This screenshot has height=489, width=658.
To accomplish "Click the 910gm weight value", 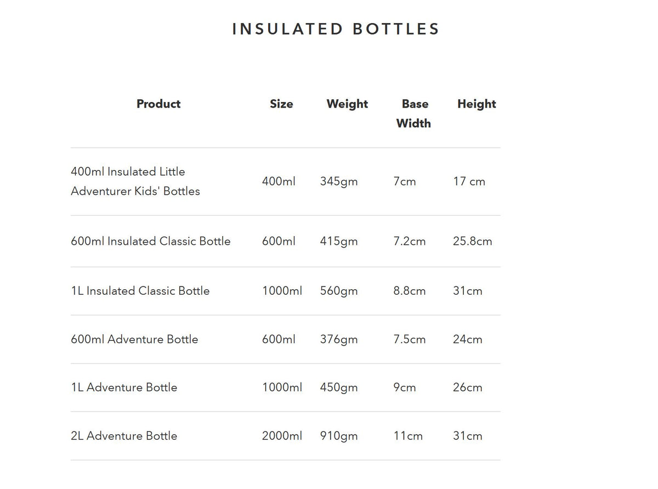I will click(x=339, y=436).
